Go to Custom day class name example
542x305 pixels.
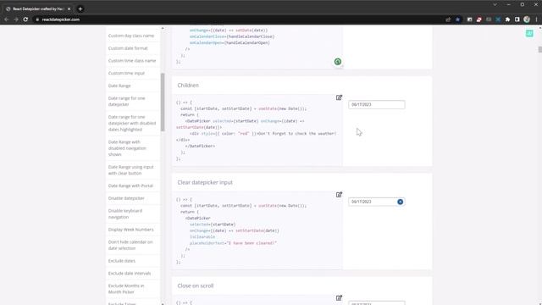click(131, 36)
